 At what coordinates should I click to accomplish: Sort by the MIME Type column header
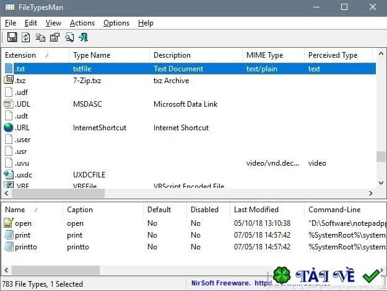click(x=273, y=55)
